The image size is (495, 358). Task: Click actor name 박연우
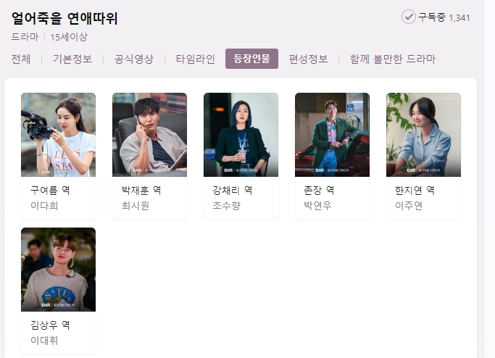tap(317, 206)
